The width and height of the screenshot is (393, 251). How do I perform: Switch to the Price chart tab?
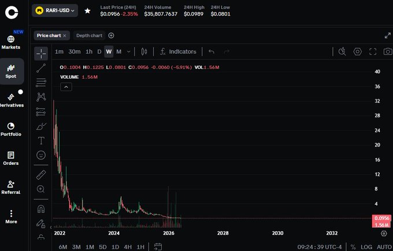pos(49,36)
